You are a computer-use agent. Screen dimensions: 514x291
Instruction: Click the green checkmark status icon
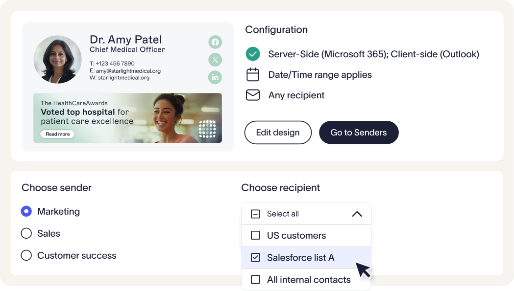pos(252,54)
